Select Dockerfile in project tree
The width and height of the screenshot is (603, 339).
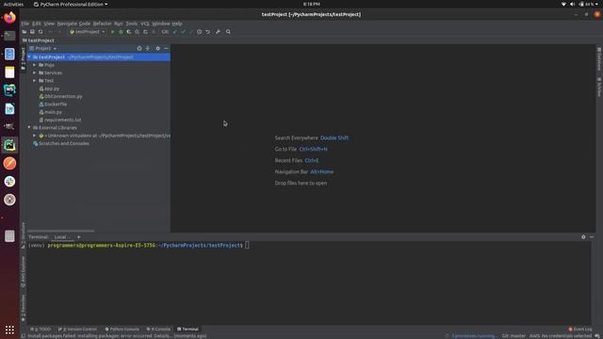point(53,105)
